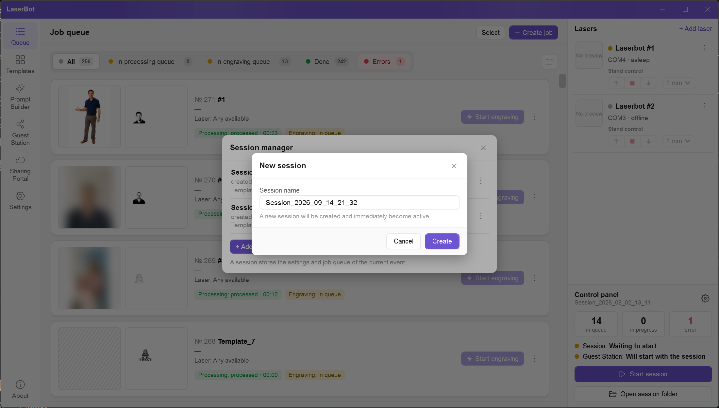Screen dimensions: 719x408
Task: Expand Laserbot #1 step size dropdown
Action: point(678,83)
